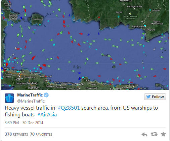Click the Pulau Belitung island on the map
This screenshot has height=141, width=170.
37,19
